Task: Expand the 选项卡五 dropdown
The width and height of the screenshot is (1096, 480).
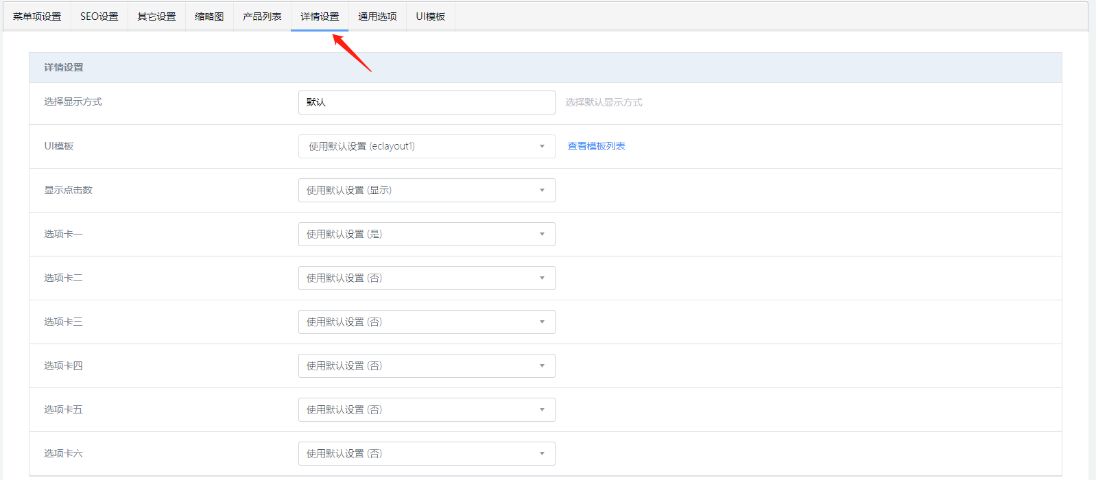Action: pyautogui.click(x=426, y=409)
